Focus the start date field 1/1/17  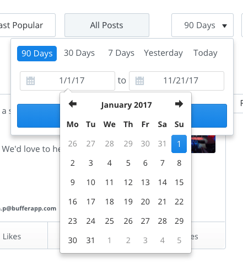click(67, 81)
